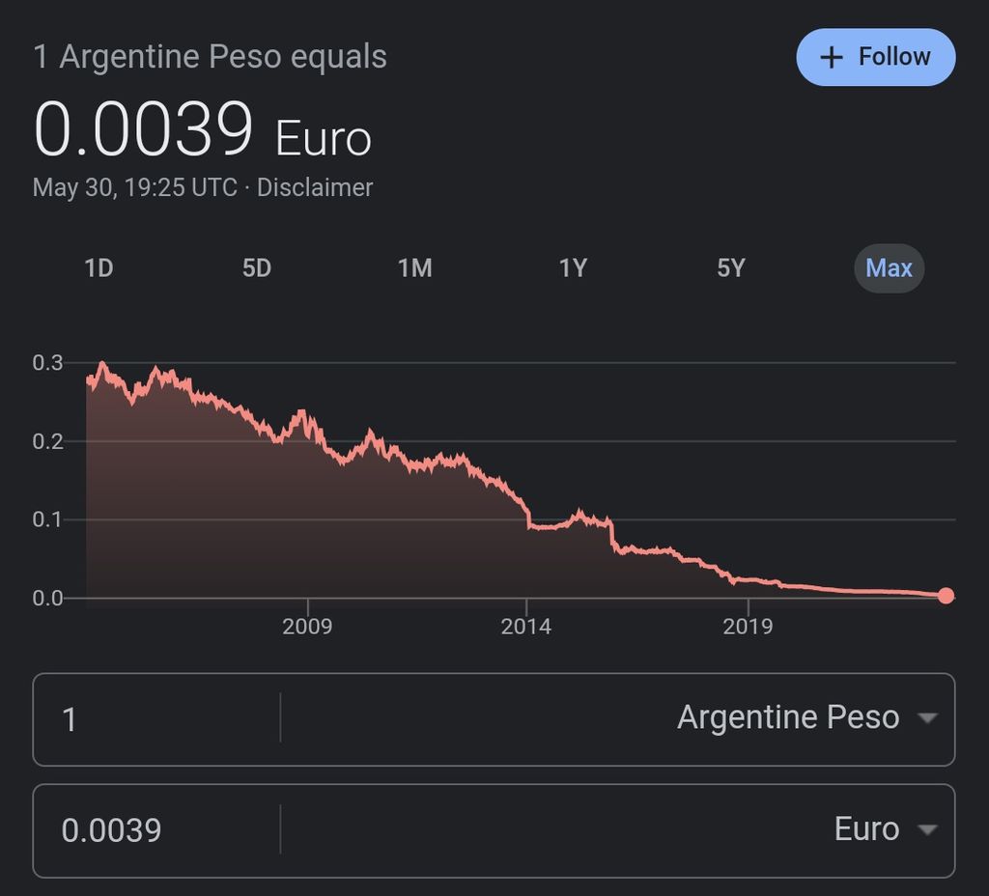Click the chart's latest data point dot

tap(946, 596)
